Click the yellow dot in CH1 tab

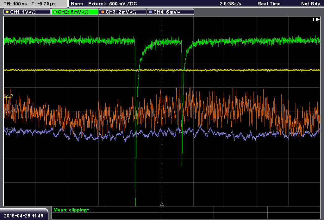pos(7,12)
